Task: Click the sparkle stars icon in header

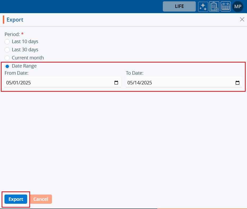Action: 203,7
